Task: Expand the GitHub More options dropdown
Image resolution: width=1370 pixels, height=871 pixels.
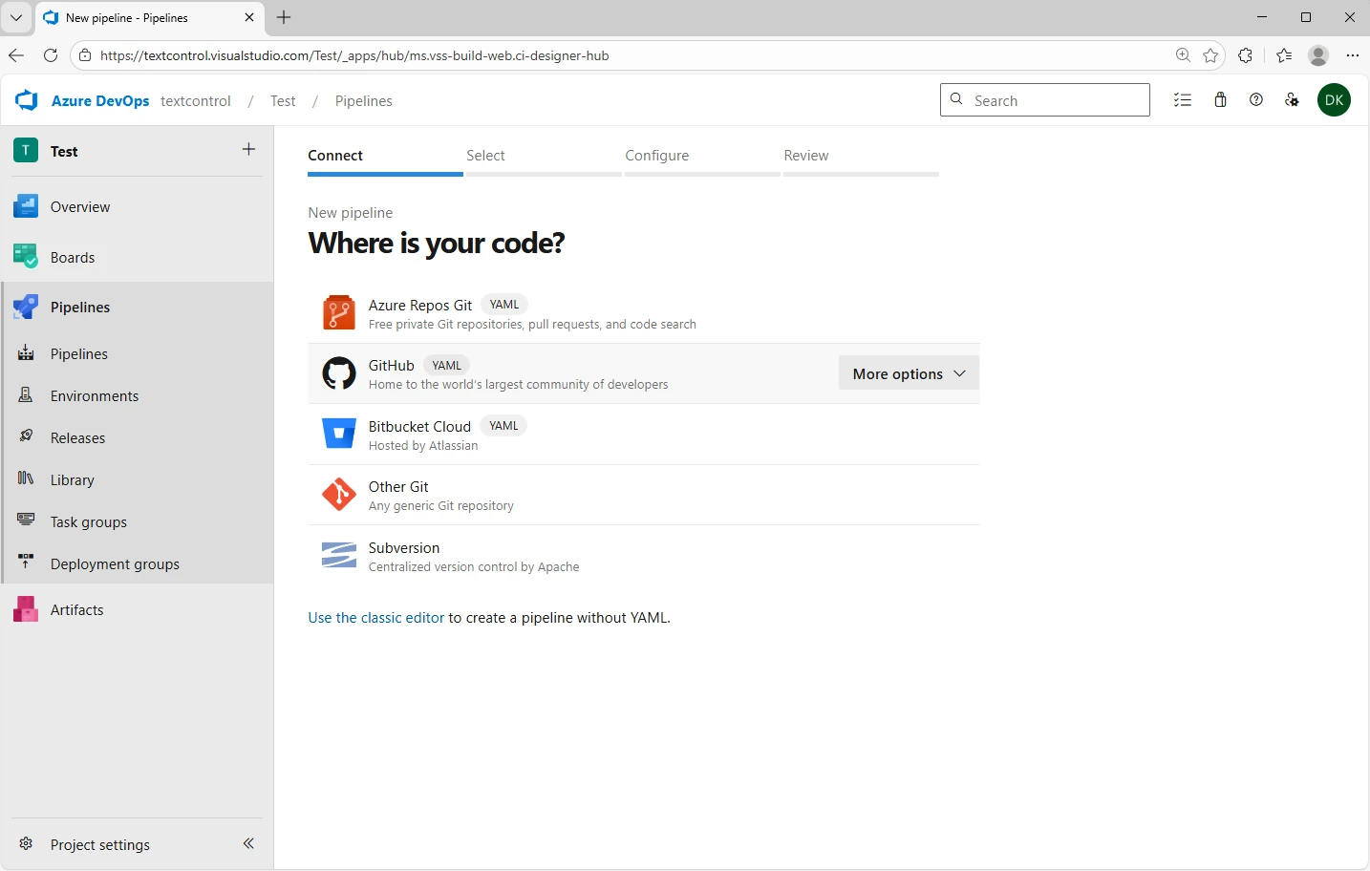Action: tap(907, 373)
